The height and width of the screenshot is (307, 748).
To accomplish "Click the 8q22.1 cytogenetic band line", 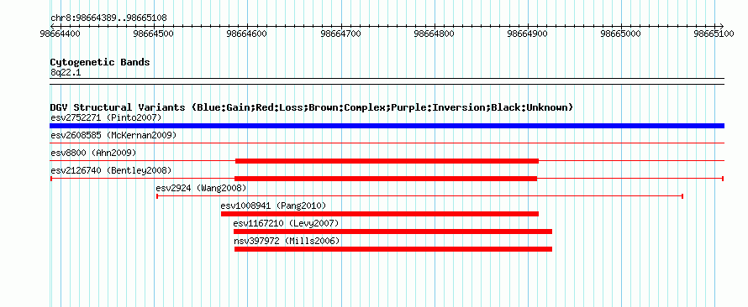I will [x=387, y=81].
